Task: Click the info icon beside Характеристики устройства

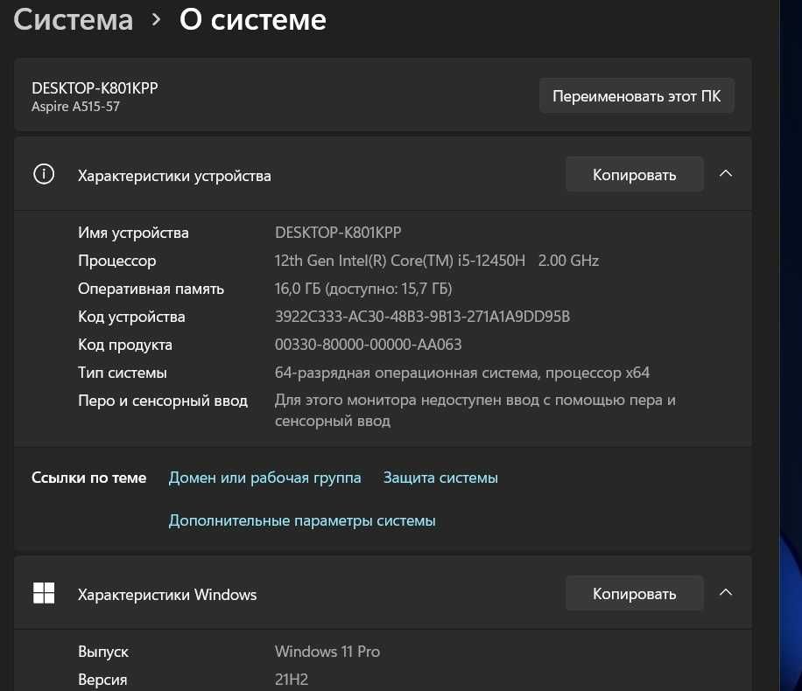Action: click(44, 174)
